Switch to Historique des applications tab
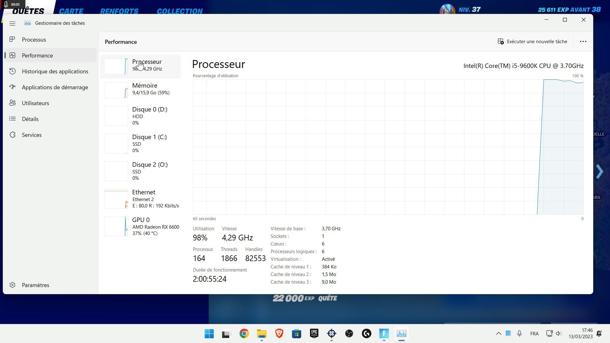Screen dimensions: 610x343 pyautogui.click(x=55, y=71)
